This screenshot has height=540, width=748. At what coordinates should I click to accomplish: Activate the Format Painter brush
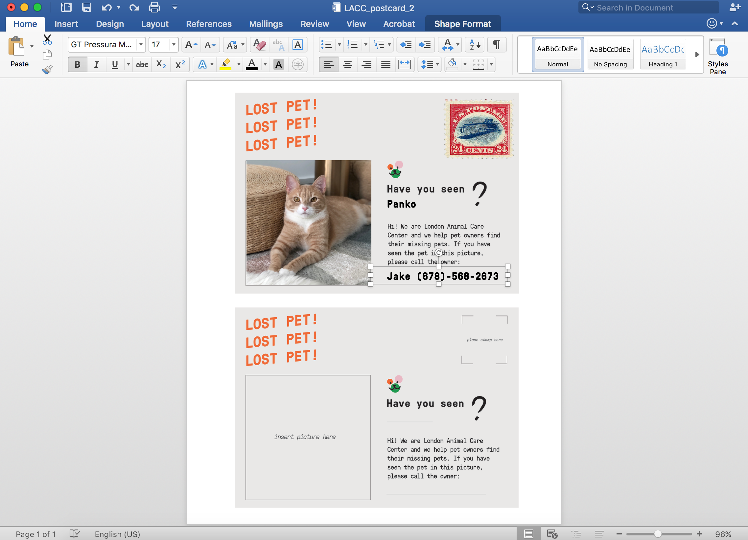(47, 69)
